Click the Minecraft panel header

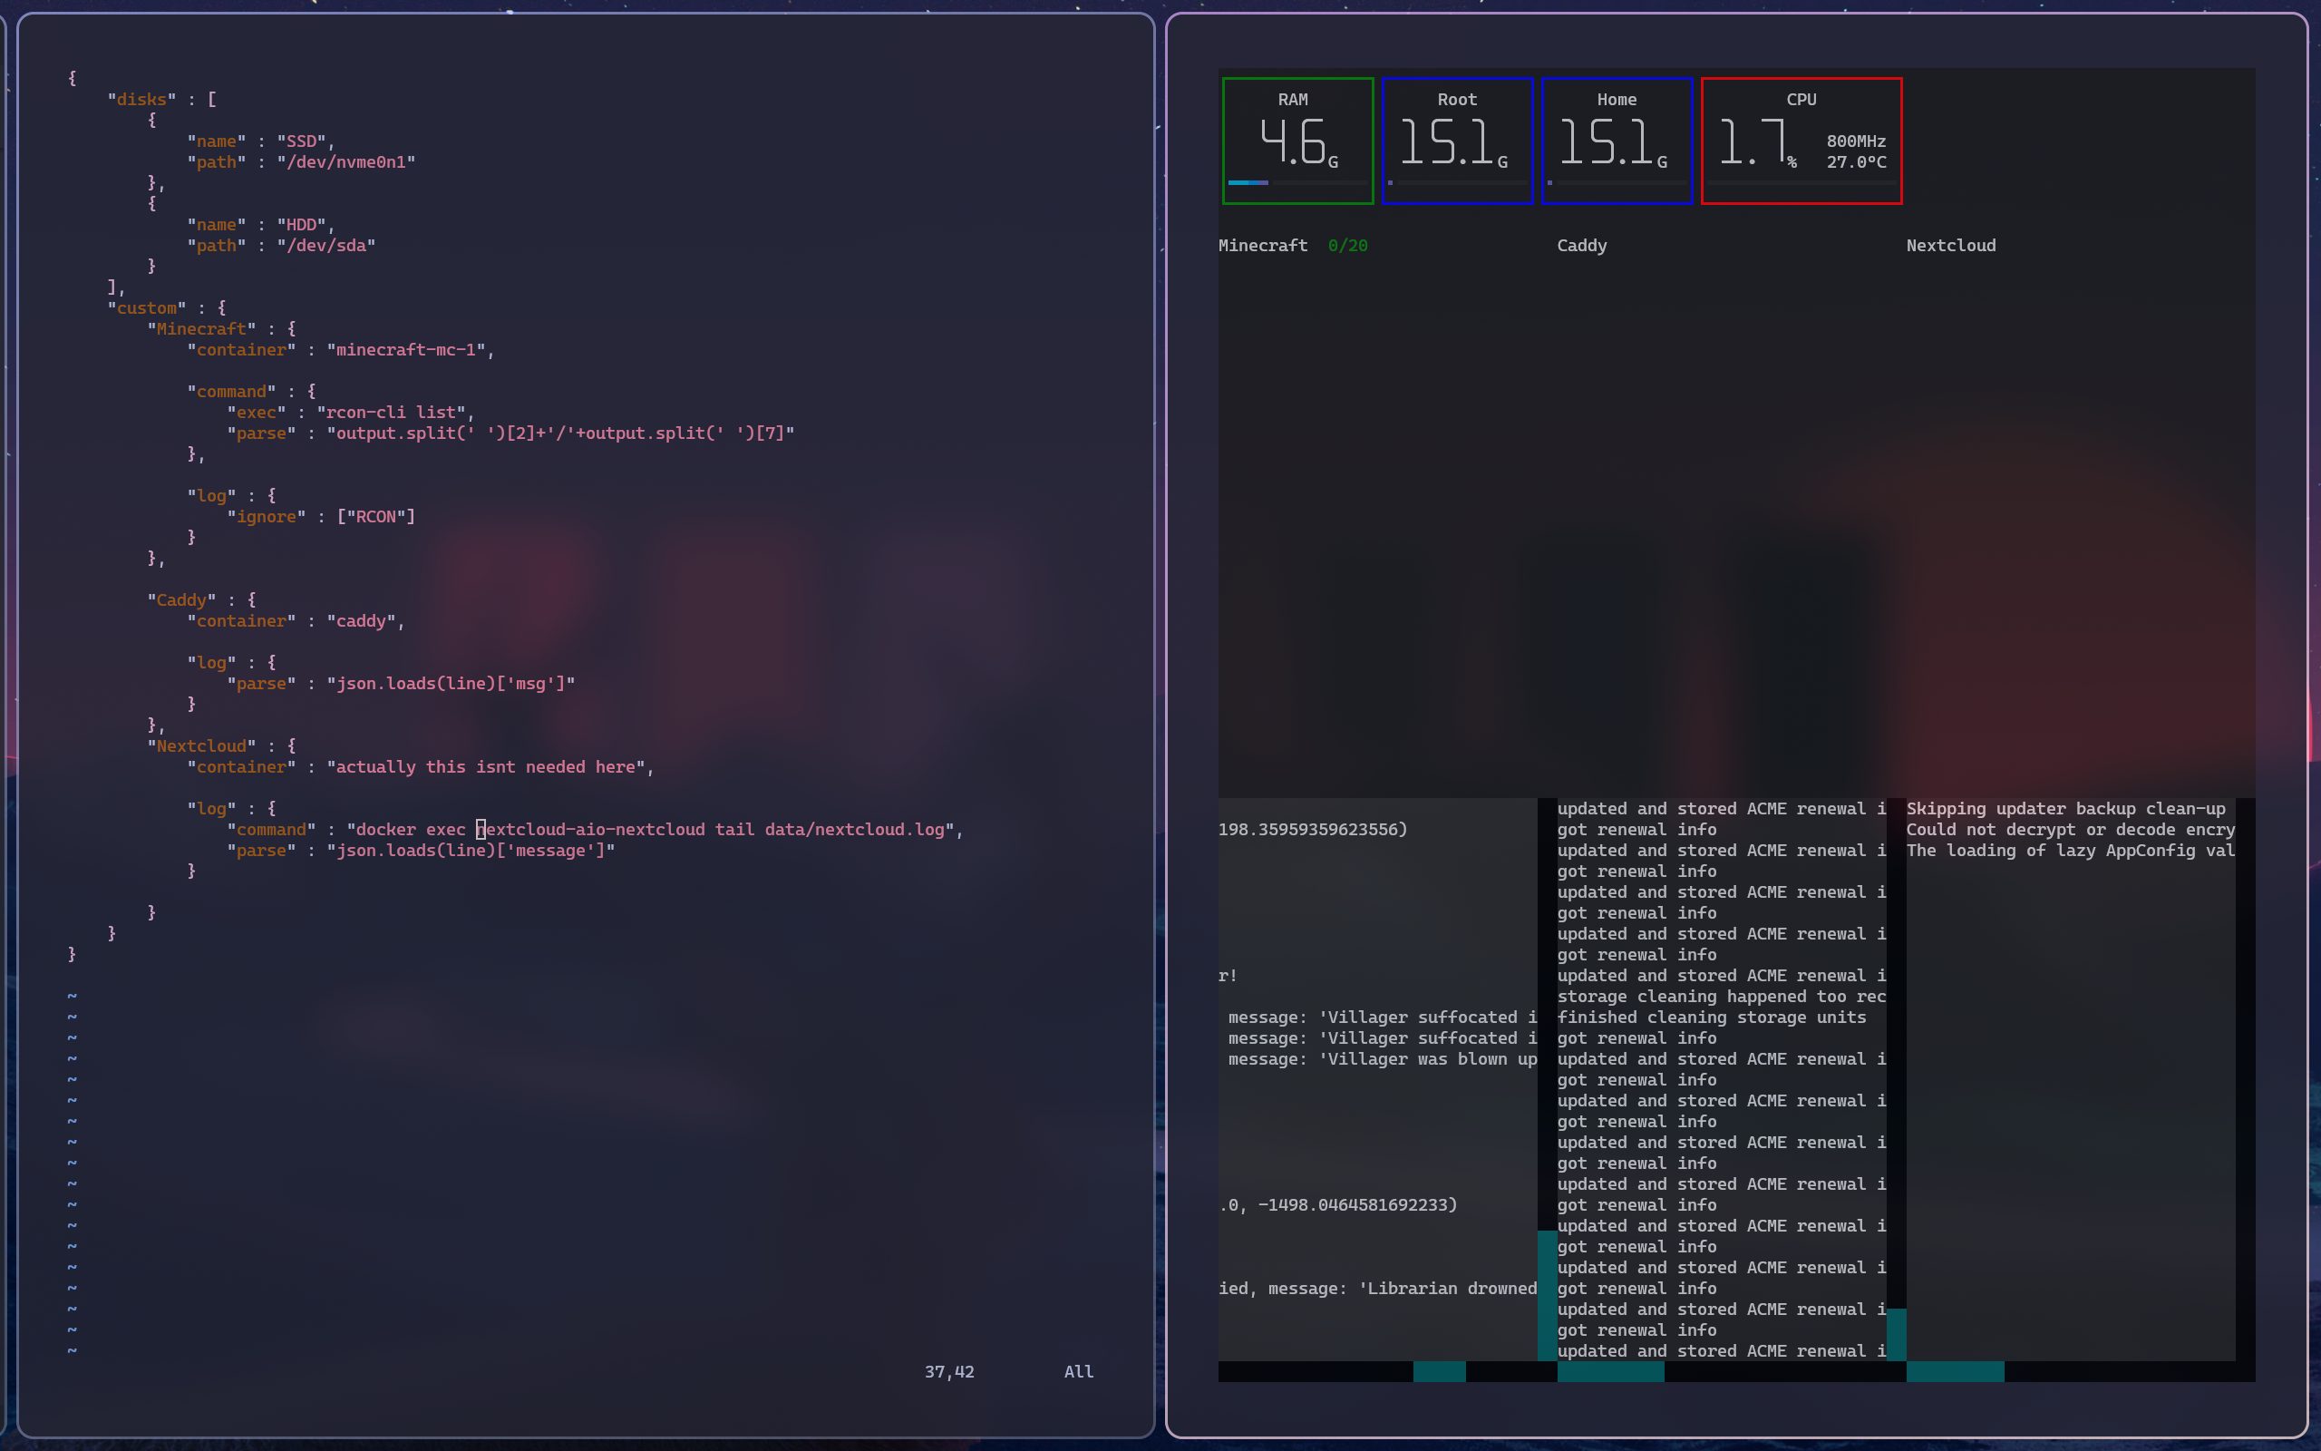(1262, 246)
